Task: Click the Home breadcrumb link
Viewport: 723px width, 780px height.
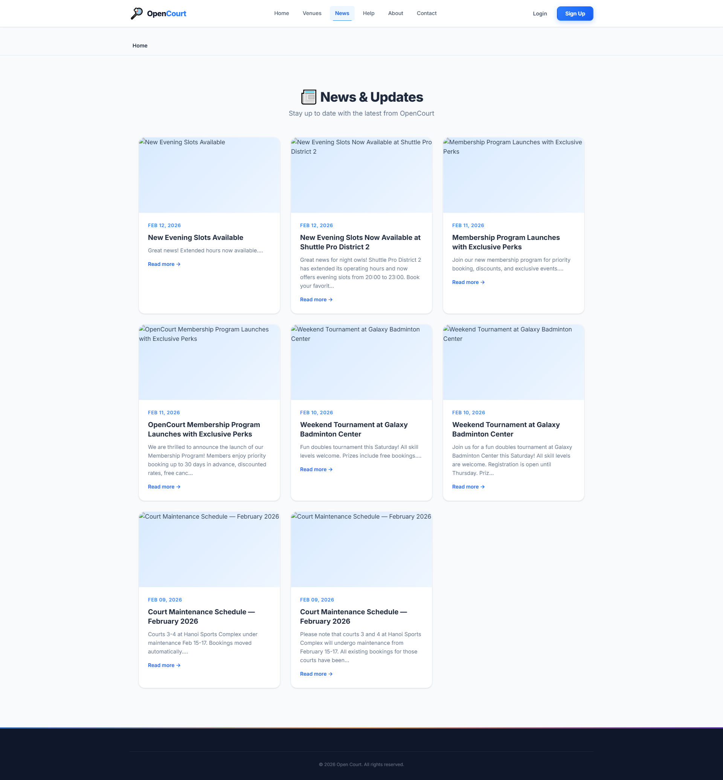Action: [140, 46]
